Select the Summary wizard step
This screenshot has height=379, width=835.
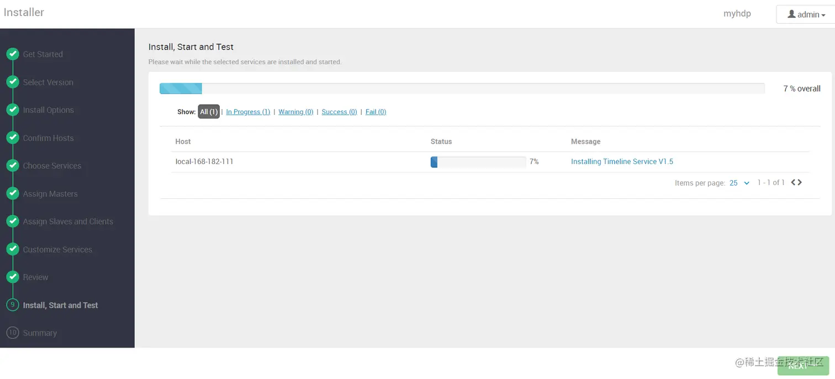(40, 333)
